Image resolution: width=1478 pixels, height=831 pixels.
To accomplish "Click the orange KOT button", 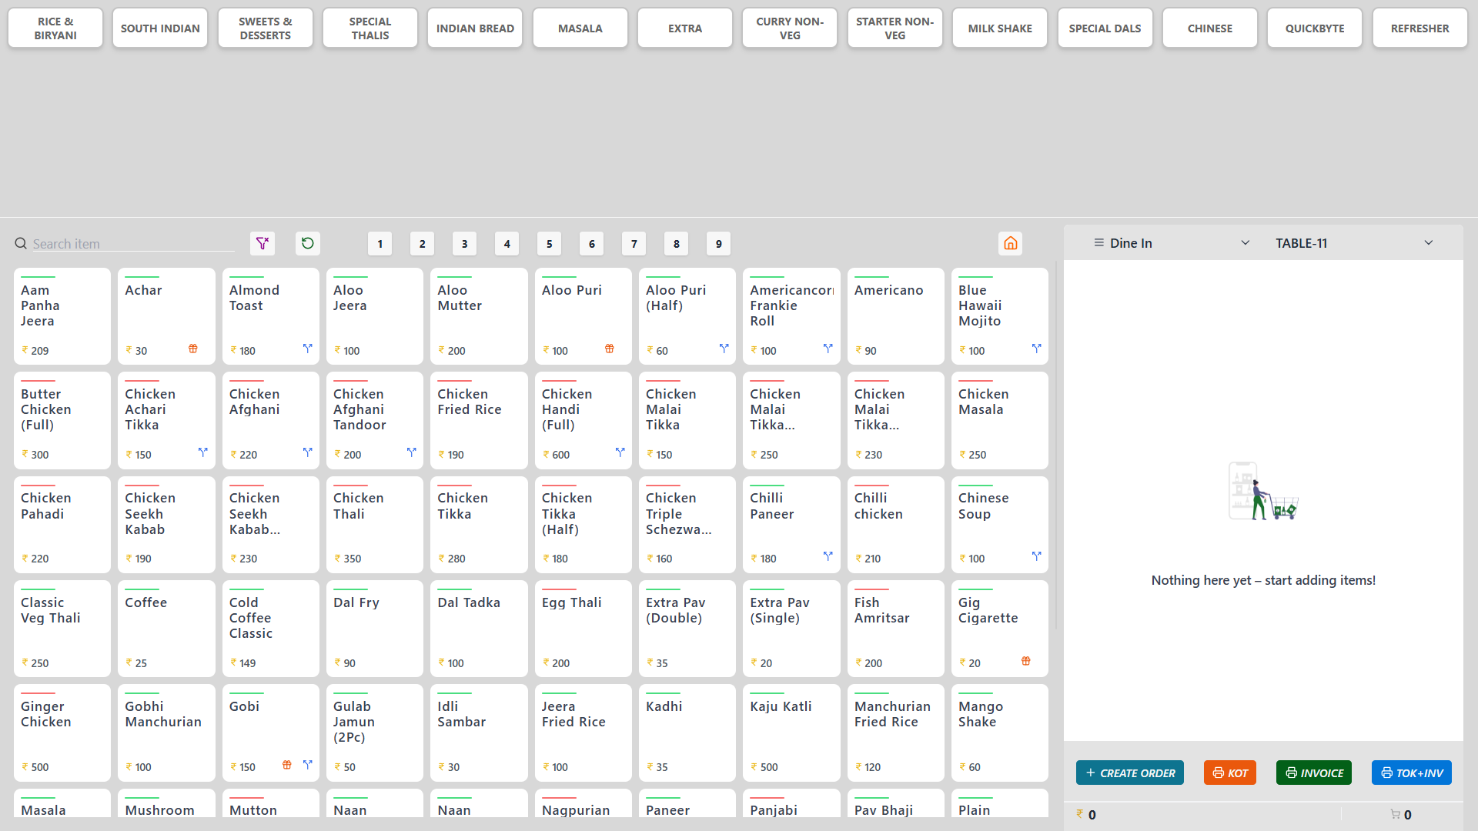I will pyautogui.click(x=1229, y=773).
